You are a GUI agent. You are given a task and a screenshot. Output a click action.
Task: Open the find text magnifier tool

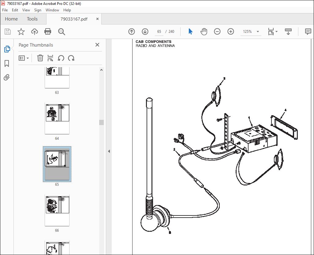[62, 32]
